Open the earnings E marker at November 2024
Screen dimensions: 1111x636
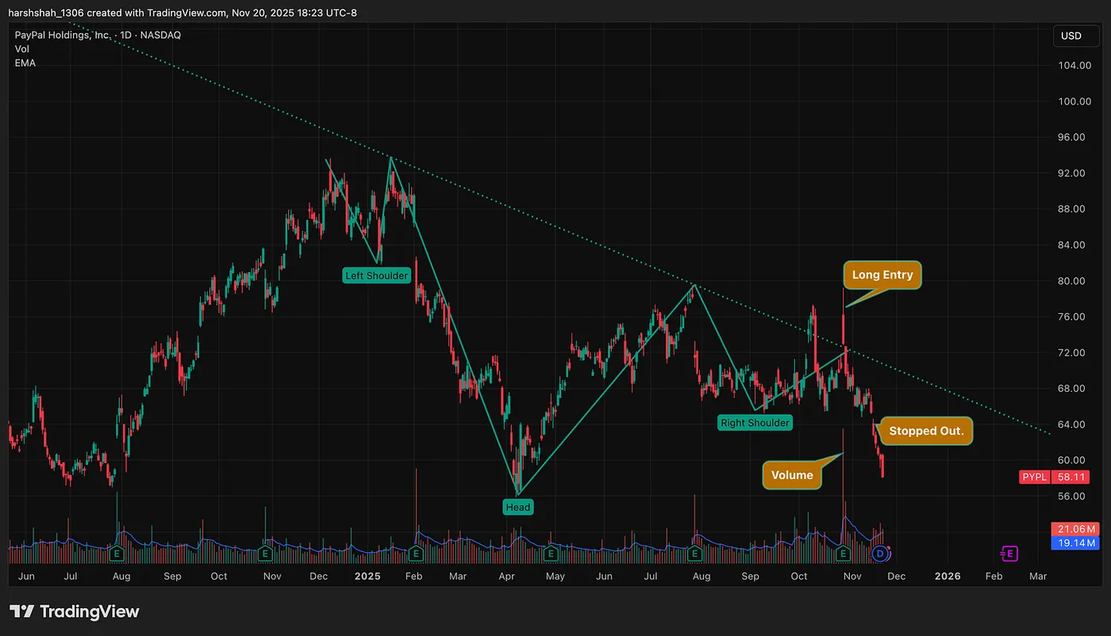[x=266, y=553]
